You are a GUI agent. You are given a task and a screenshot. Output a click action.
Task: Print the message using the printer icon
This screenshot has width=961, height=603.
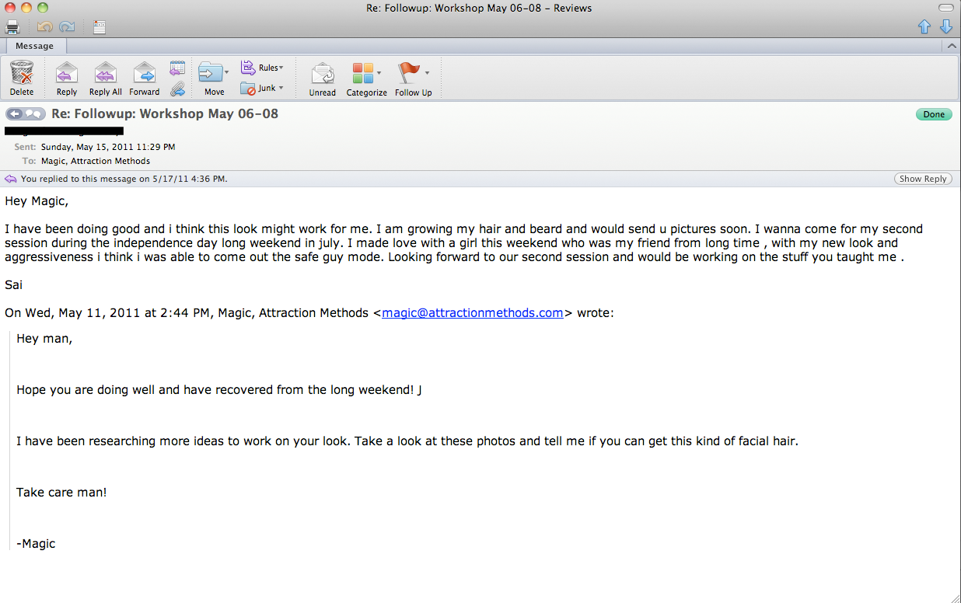pyautogui.click(x=12, y=27)
